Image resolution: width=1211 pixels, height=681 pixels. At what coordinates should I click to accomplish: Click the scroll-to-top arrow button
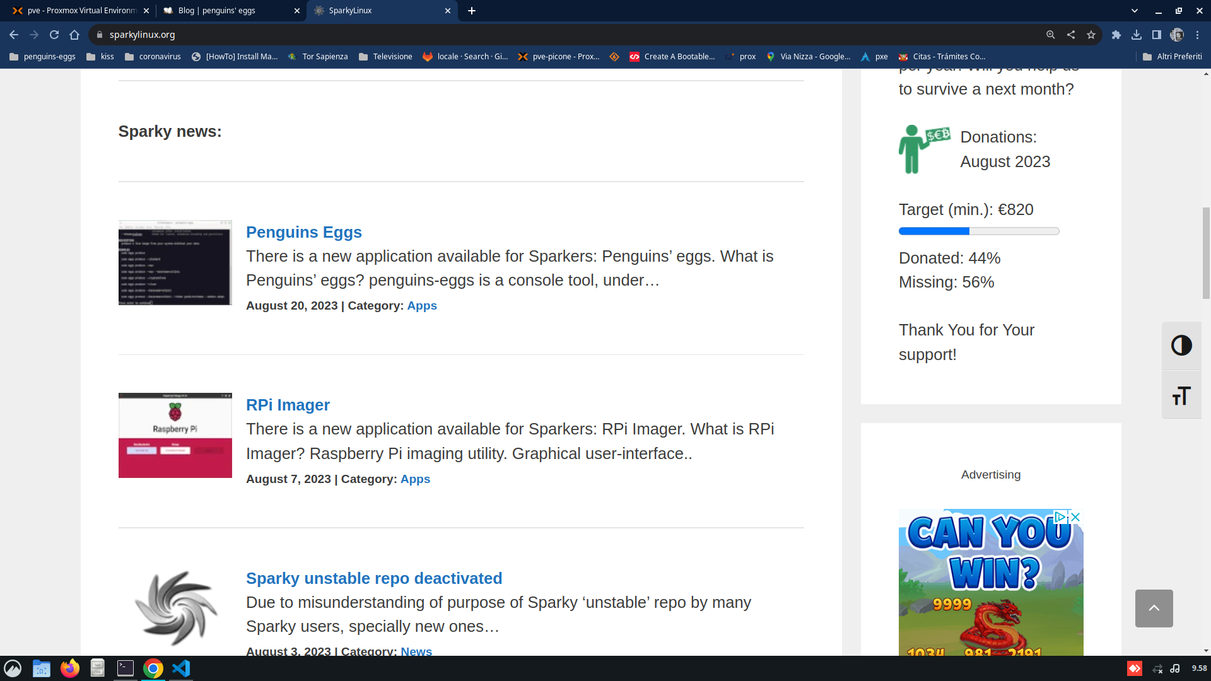pos(1154,608)
